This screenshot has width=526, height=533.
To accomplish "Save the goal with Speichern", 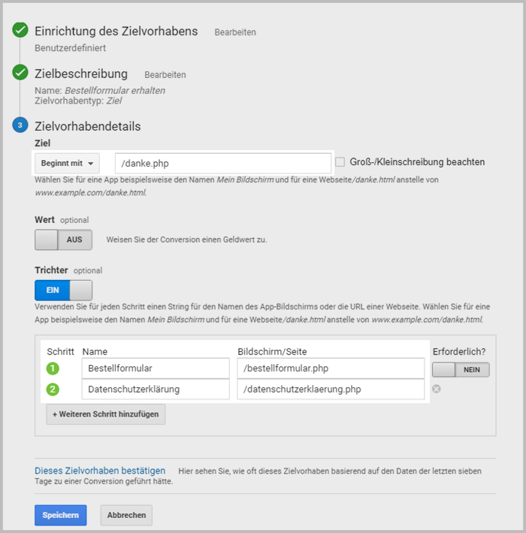I will (61, 515).
